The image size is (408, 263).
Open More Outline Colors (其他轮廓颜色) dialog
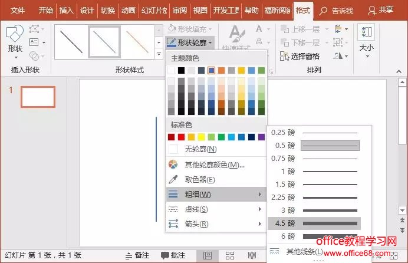(x=206, y=165)
